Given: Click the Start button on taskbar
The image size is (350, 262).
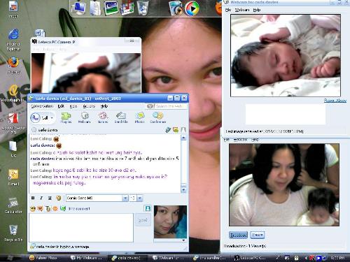Looking at the screenshot, I should pyautogui.click(x=10, y=258).
